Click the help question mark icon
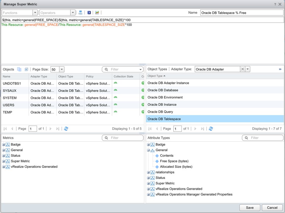This screenshot has width=285, height=213. [275, 4]
